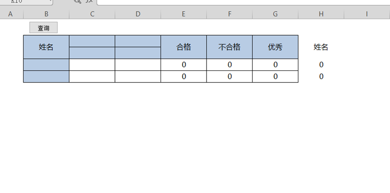Click the 姓名 label in column H
The width and height of the screenshot is (390, 193).
point(321,47)
